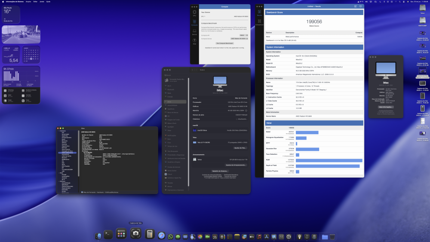Select CPU icon in Geekbench sidebar
430x242 pixels.
(194, 13)
